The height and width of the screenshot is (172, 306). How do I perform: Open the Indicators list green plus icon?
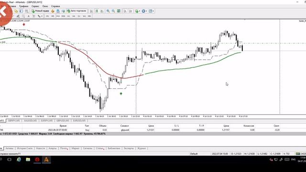(137, 11)
